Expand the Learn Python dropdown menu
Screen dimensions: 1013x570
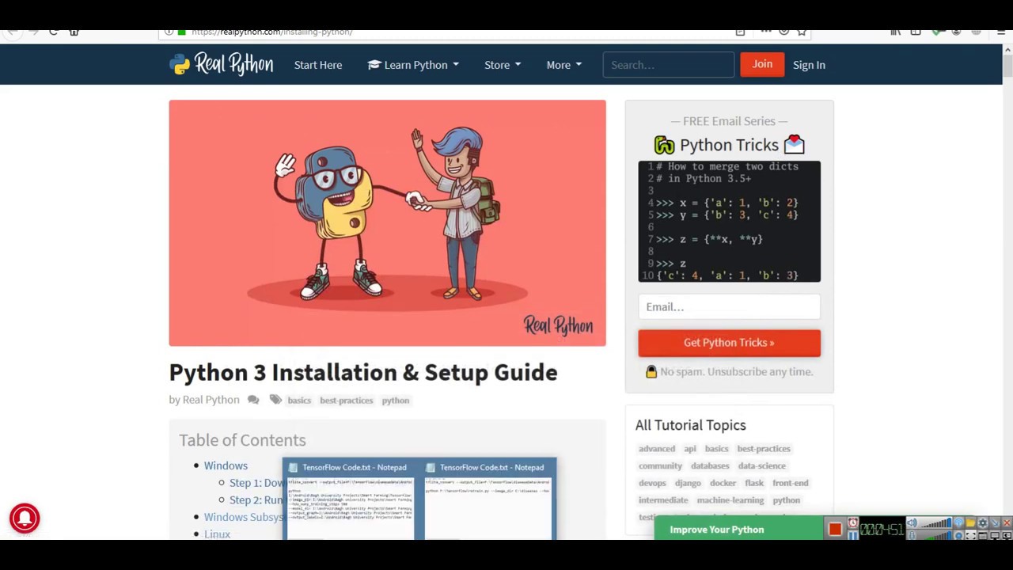click(x=413, y=65)
